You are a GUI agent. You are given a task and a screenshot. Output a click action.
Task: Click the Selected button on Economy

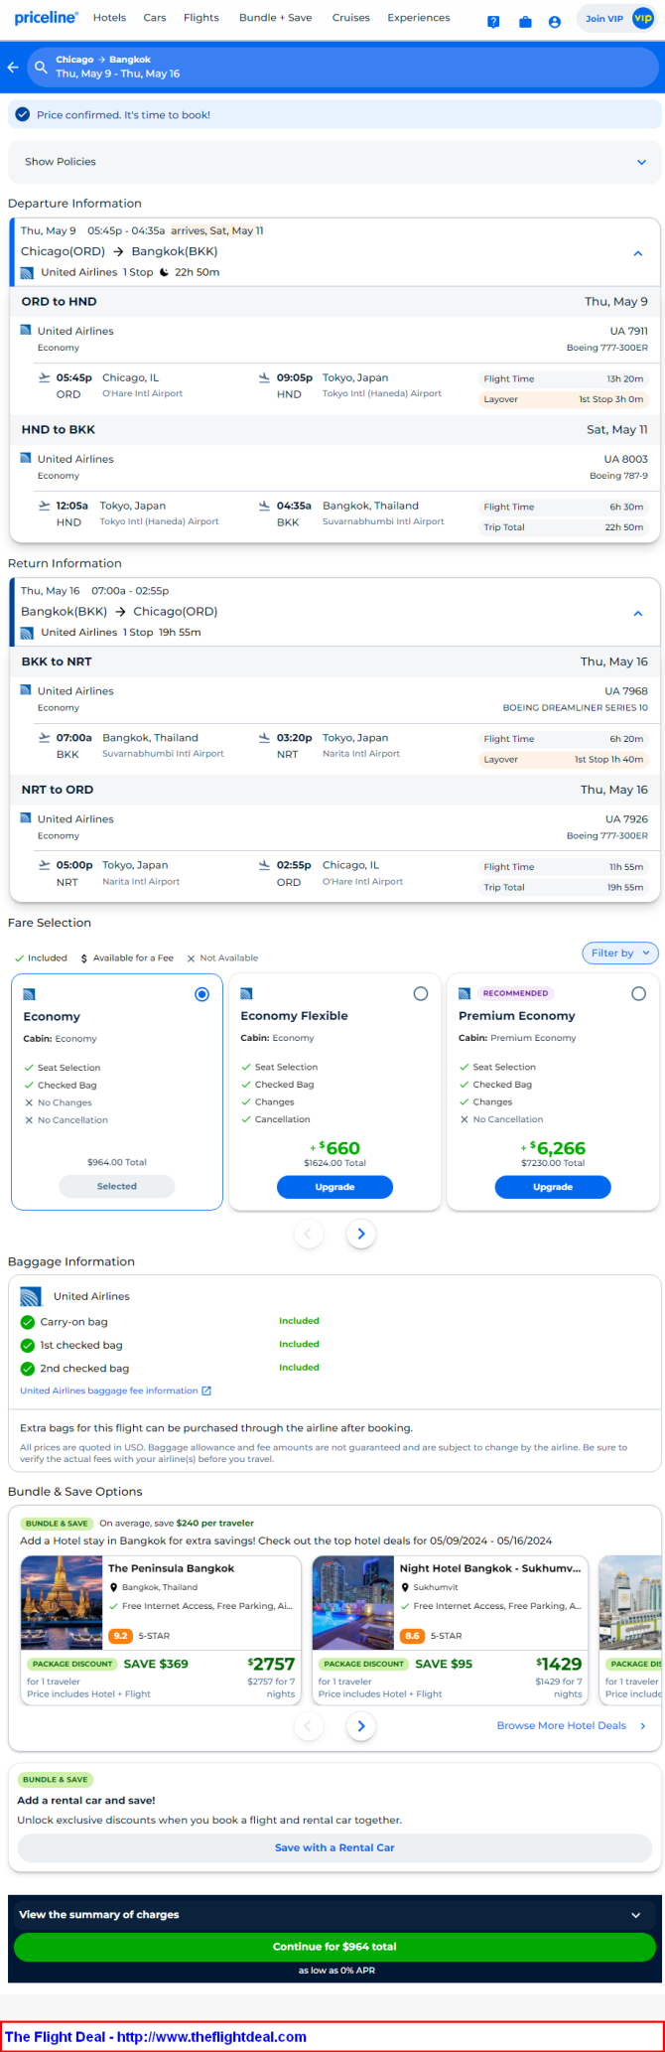[117, 1186]
